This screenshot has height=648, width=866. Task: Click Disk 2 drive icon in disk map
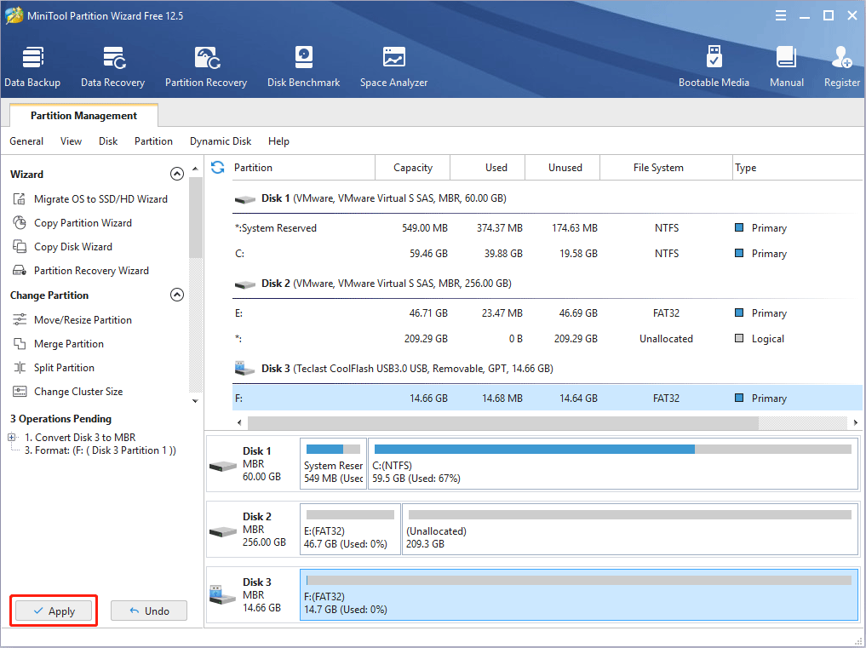(222, 532)
